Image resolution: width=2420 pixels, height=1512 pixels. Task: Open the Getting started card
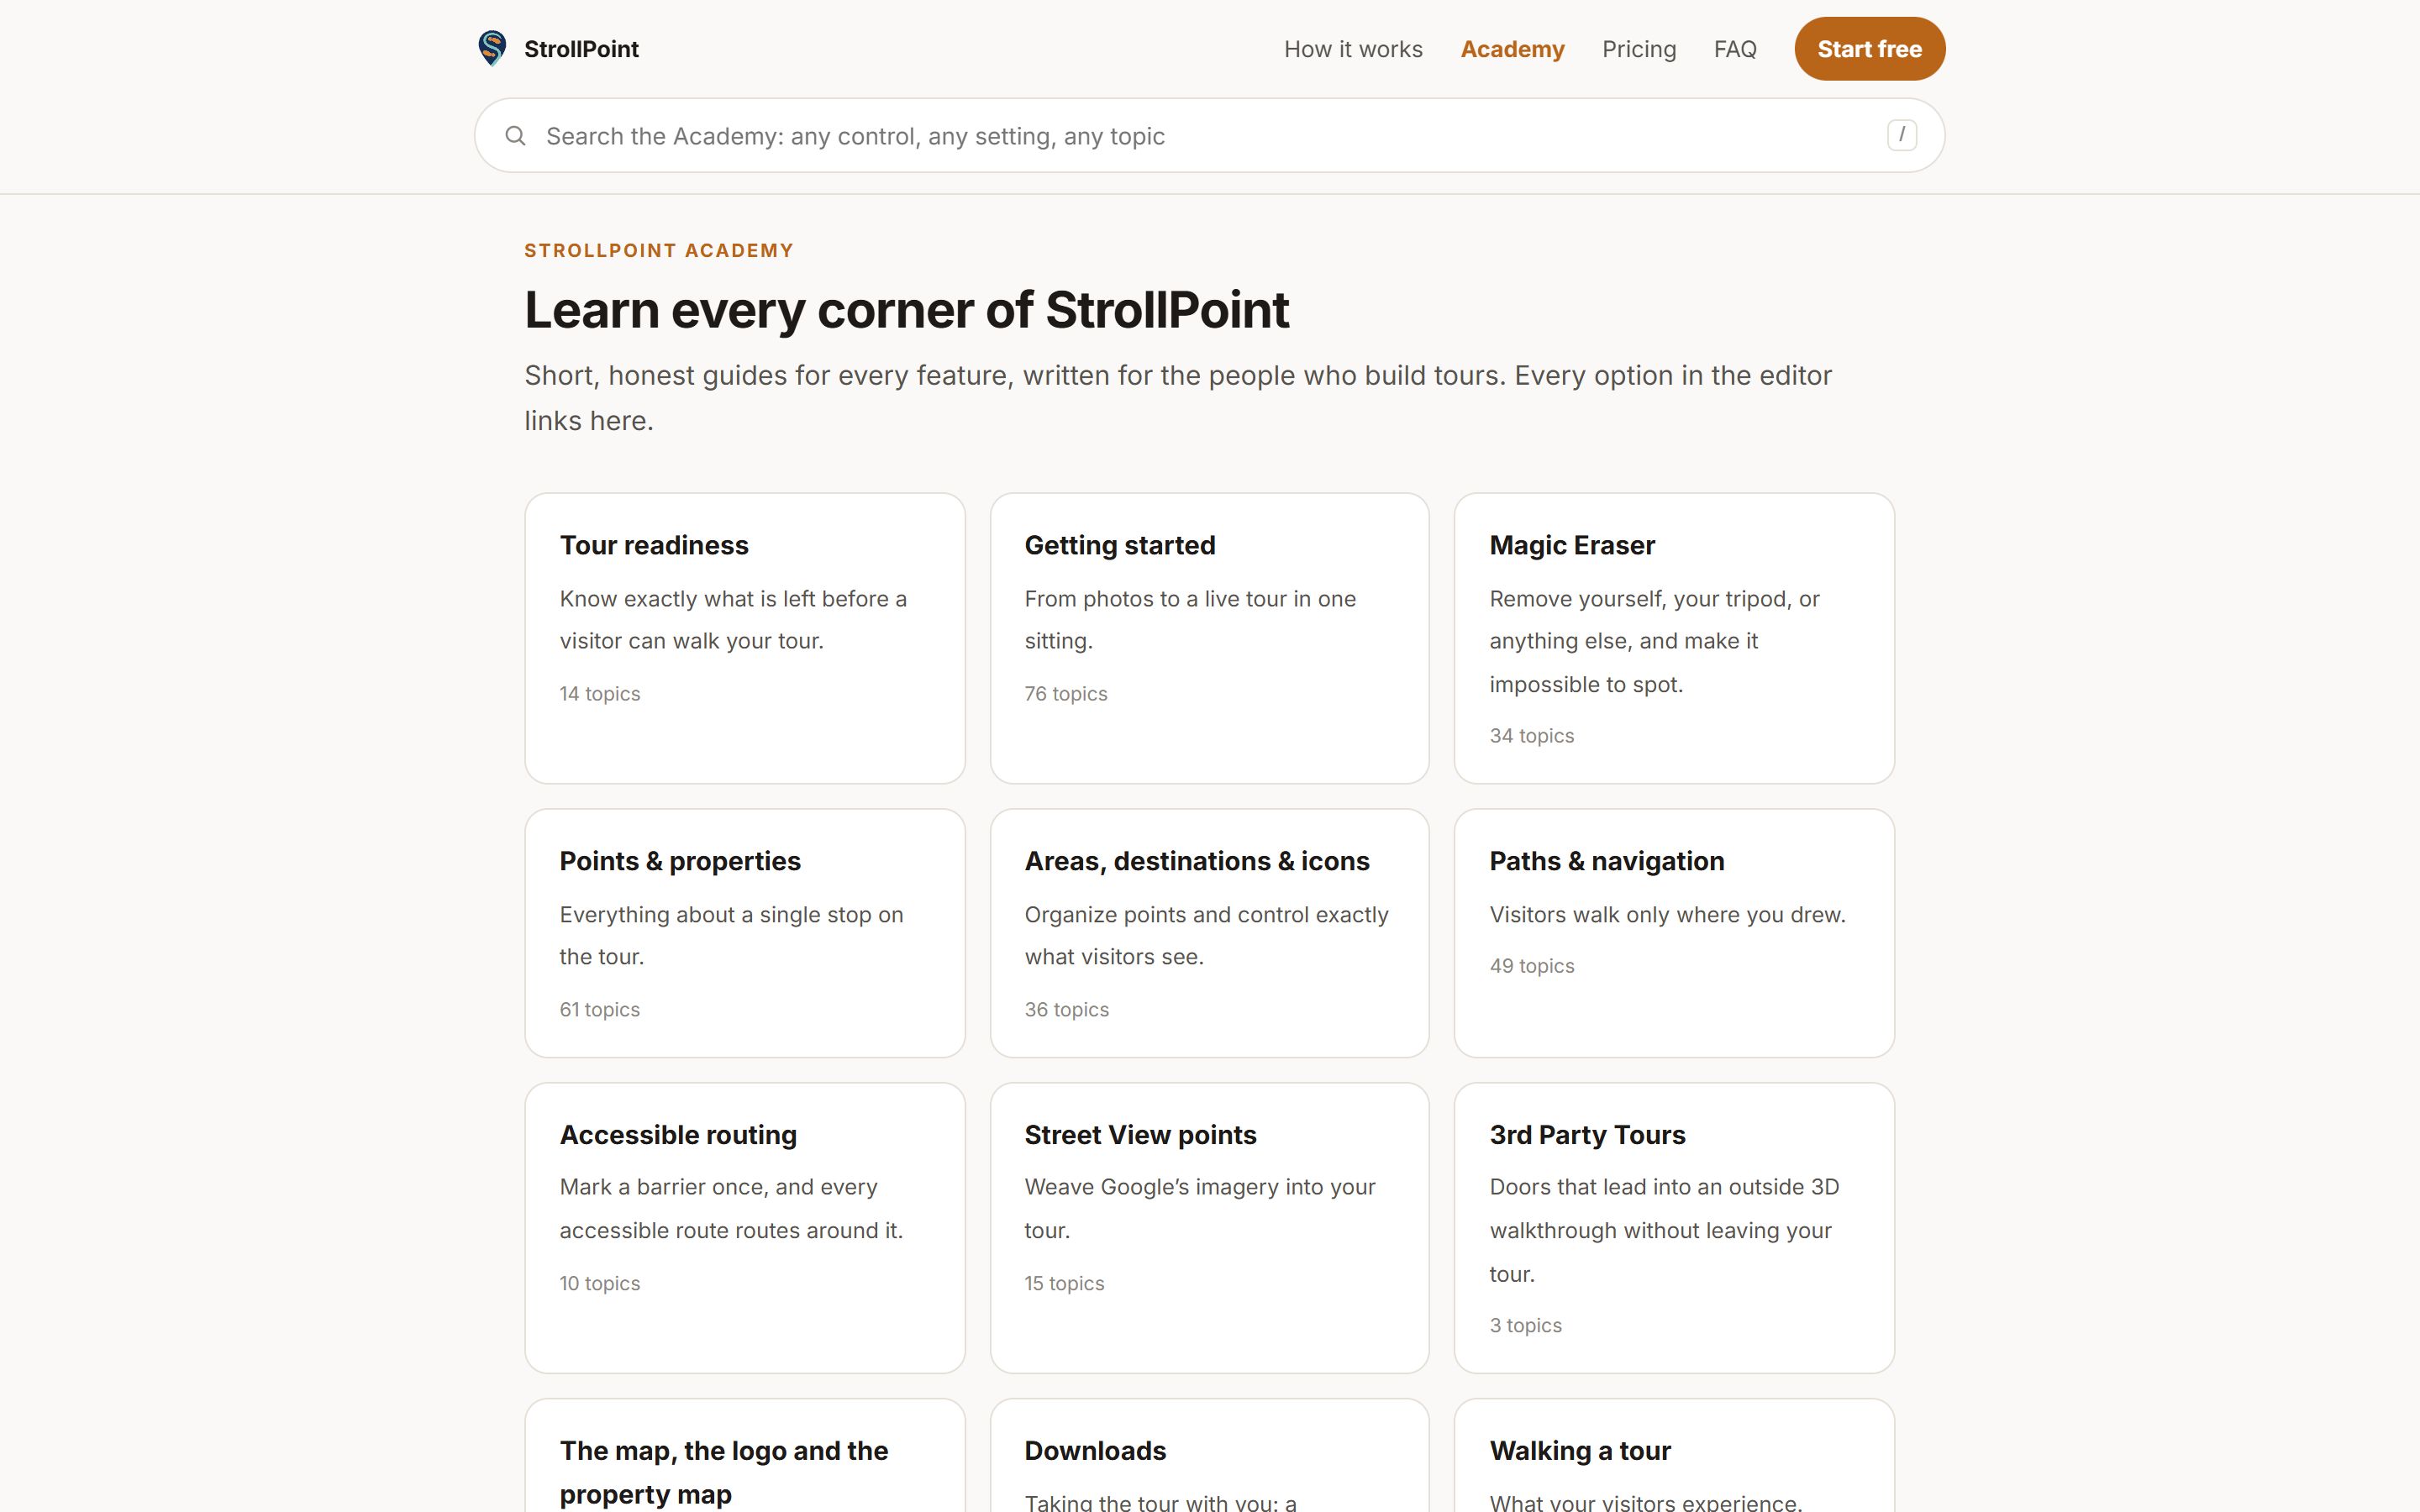click(1209, 638)
